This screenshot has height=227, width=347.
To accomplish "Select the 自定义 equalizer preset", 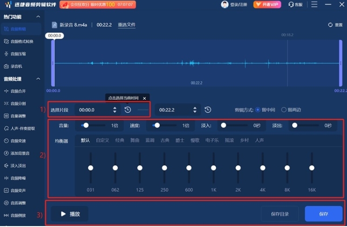I will (102, 140).
